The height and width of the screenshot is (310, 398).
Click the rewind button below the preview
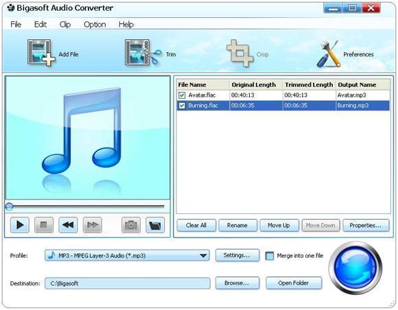coord(68,225)
